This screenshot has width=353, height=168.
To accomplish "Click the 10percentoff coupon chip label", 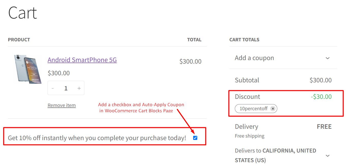I will click(253, 109).
